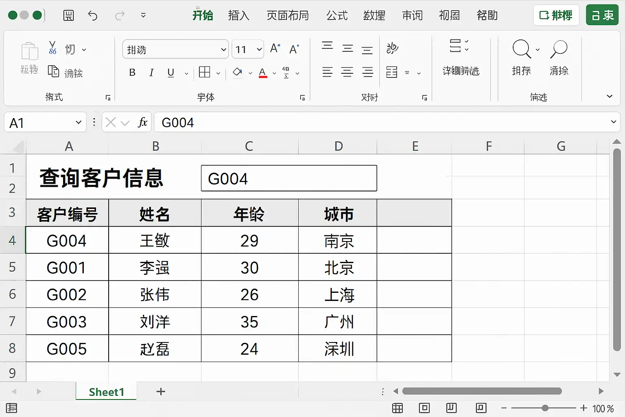Screen dimensions: 625x417
Task: Click the Undo arrow icon
Action: 93,15
